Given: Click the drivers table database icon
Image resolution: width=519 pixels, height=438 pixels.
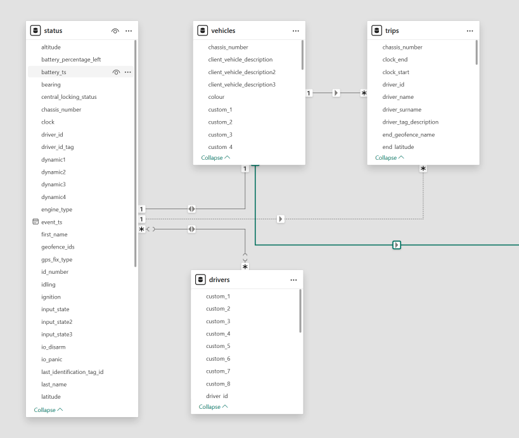Looking at the screenshot, I should point(201,280).
